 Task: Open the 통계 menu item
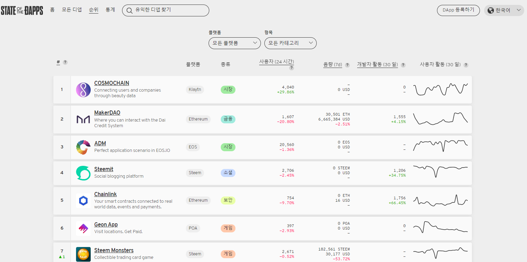110,10
